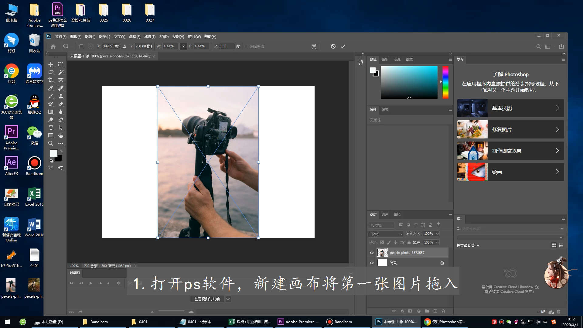Click the hue spectrum slider bar
The height and width of the screenshot is (328, 583).
(445, 82)
